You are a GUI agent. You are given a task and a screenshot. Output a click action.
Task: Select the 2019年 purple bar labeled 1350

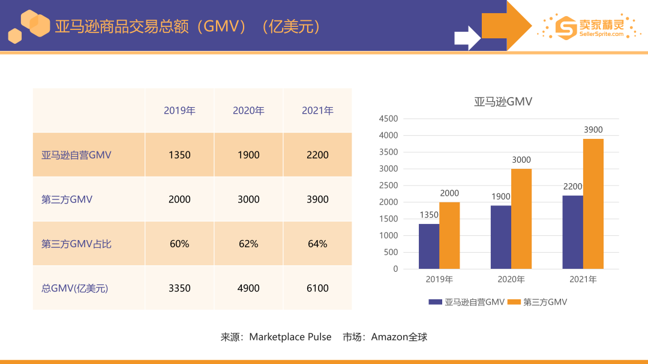[x=428, y=246]
